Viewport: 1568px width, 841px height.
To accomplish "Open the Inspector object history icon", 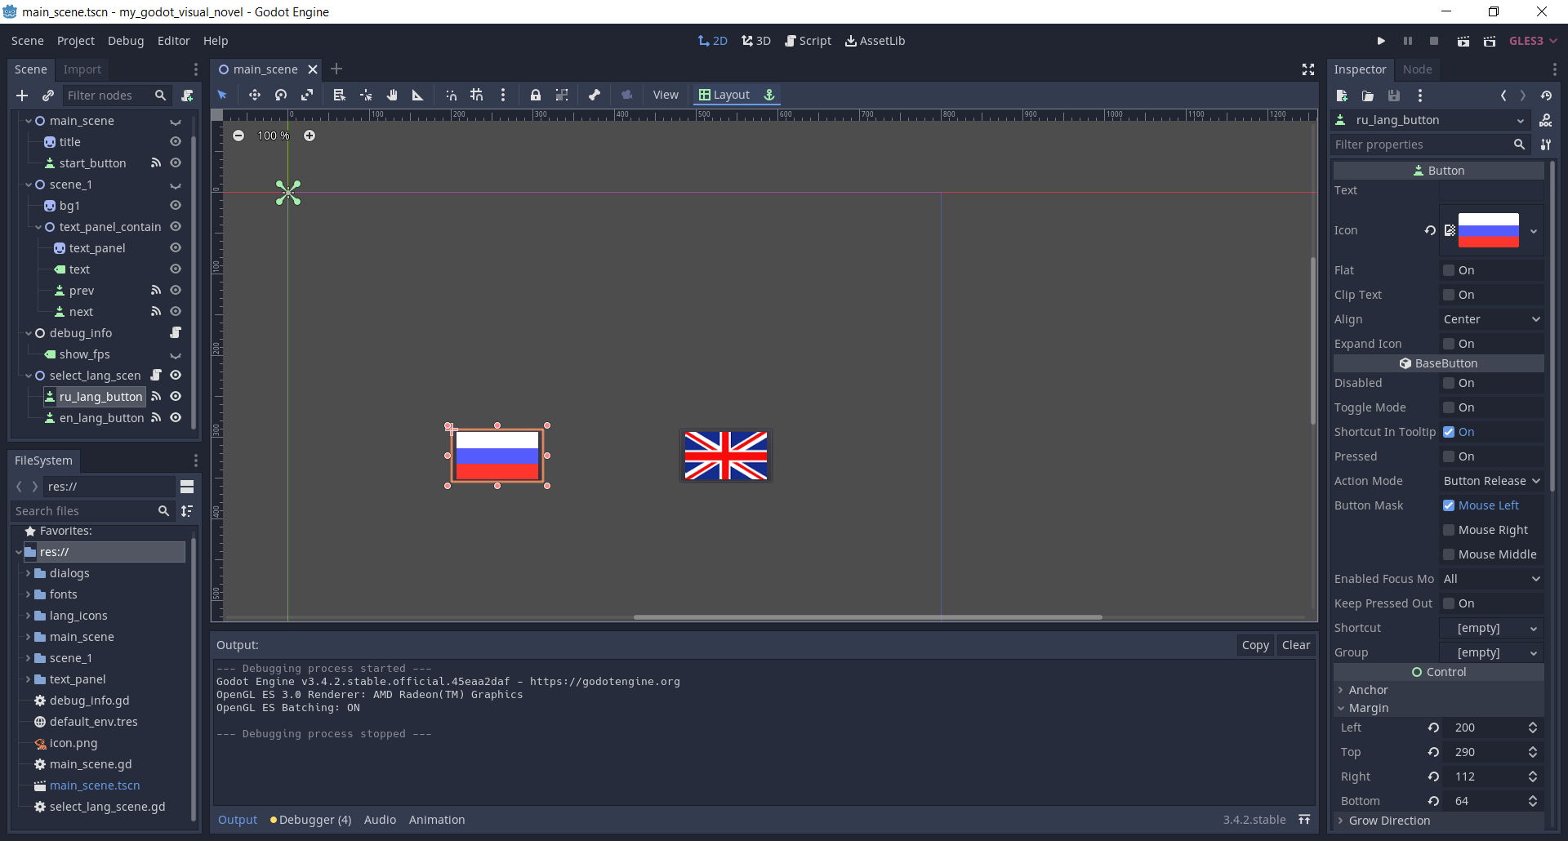I will coord(1546,96).
